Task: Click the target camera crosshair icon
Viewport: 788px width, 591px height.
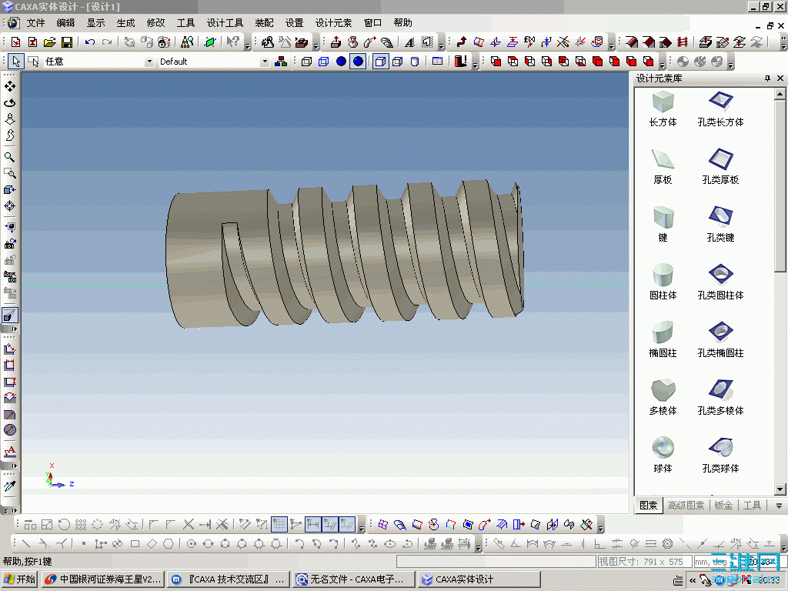Action: click(x=9, y=206)
